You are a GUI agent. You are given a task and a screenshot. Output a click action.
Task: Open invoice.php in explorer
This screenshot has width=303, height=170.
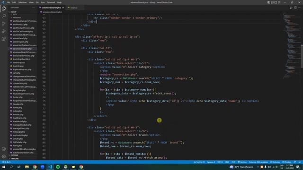pyautogui.click(x=18, y=115)
